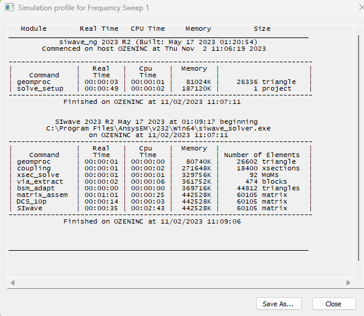Click the Save As... button

click(x=278, y=303)
